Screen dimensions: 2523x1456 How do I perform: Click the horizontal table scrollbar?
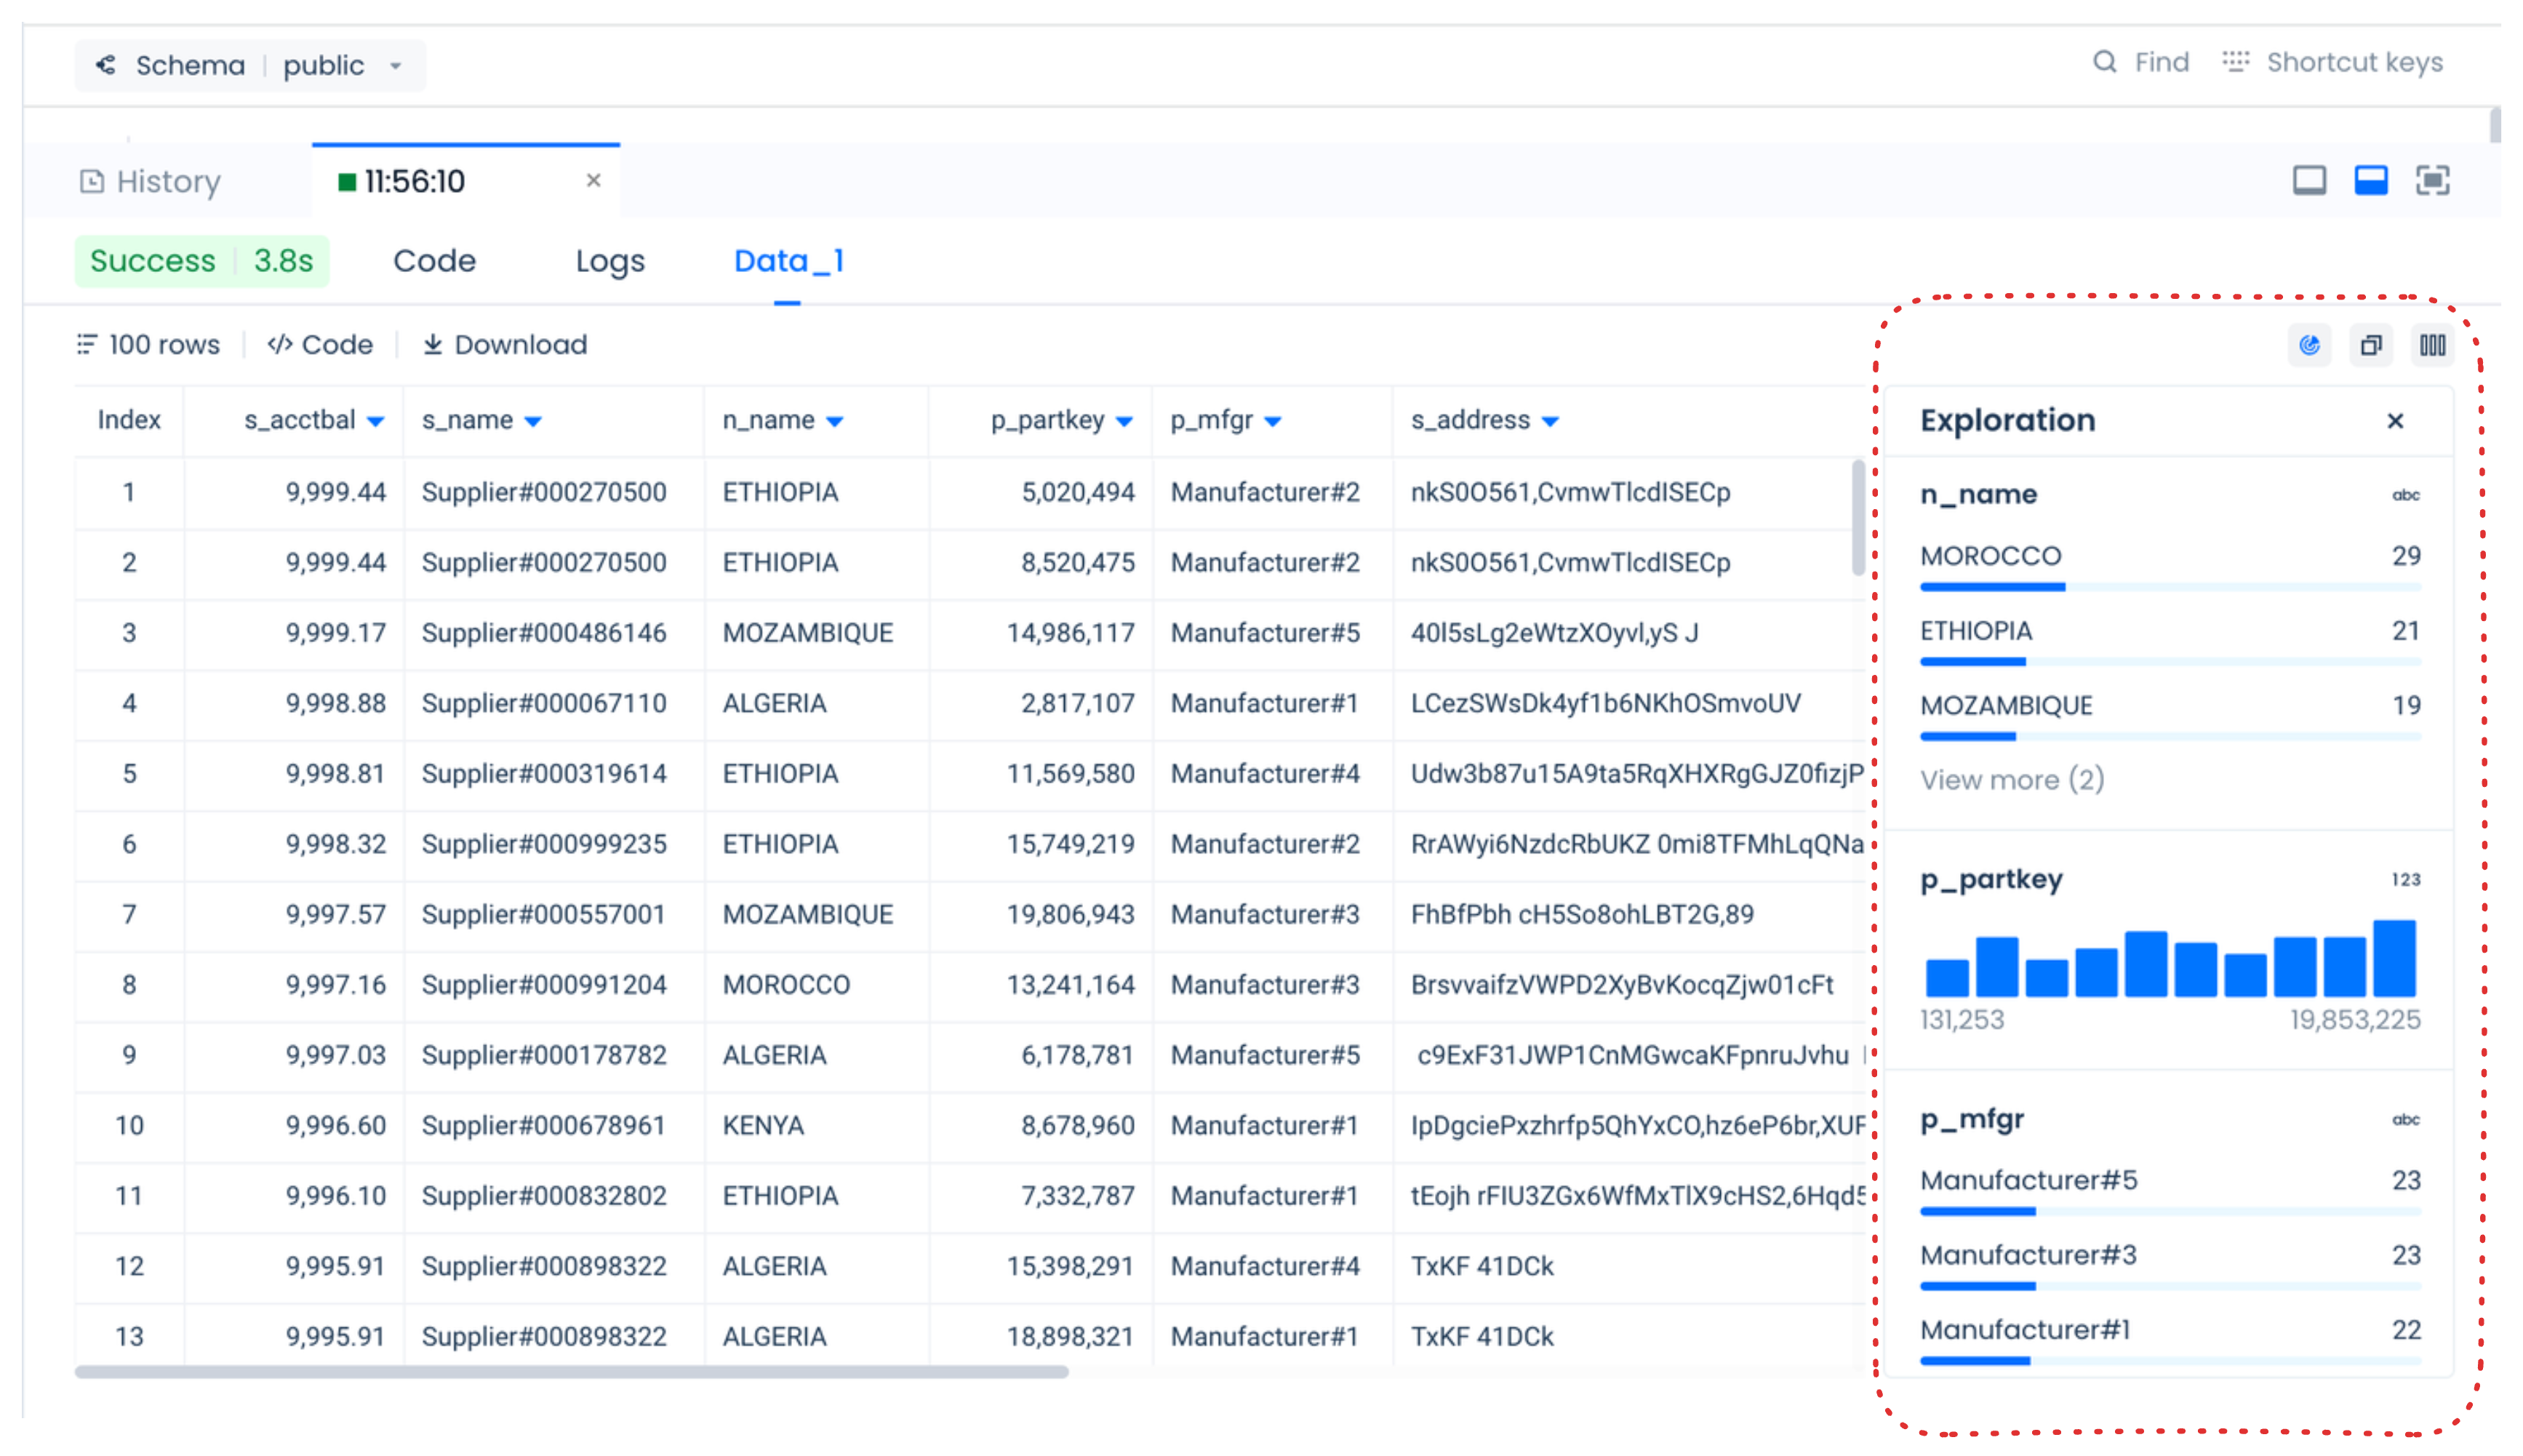click(x=570, y=1372)
